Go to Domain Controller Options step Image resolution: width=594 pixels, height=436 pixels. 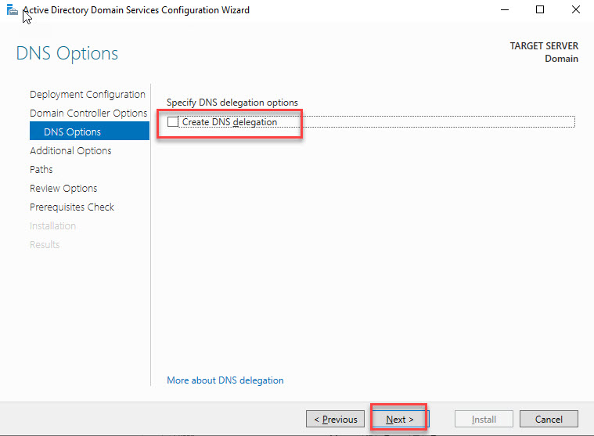(88, 113)
